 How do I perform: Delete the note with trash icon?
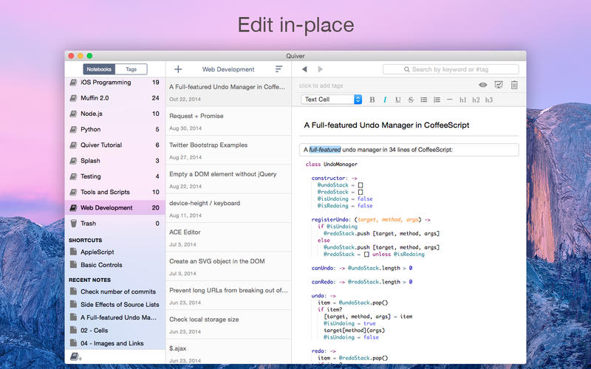tap(514, 86)
